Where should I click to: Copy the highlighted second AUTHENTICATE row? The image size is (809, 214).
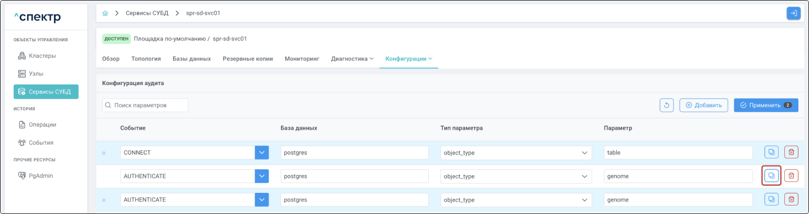[771, 176]
